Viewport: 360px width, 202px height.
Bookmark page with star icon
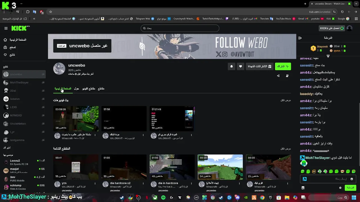51,12
